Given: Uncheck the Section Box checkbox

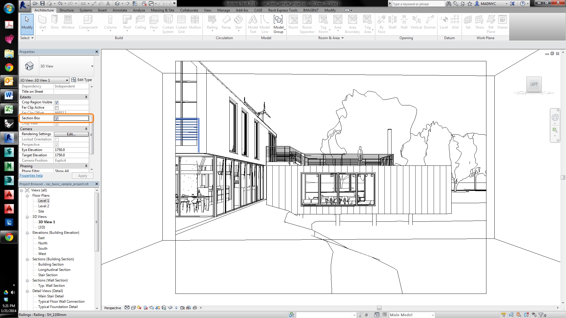Looking at the screenshot, I should (x=57, y=118).
